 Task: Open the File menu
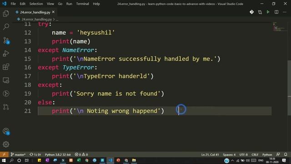click(13, 4)
